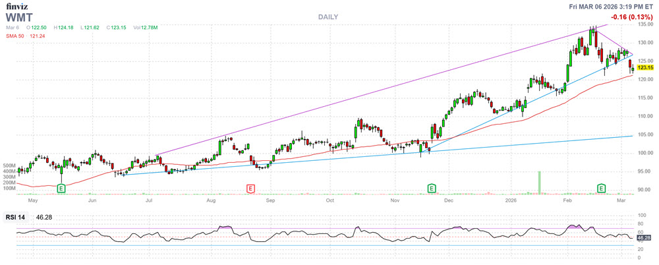Click the Aug label on the time axis
659x265 pixels.
click(211, 198)
